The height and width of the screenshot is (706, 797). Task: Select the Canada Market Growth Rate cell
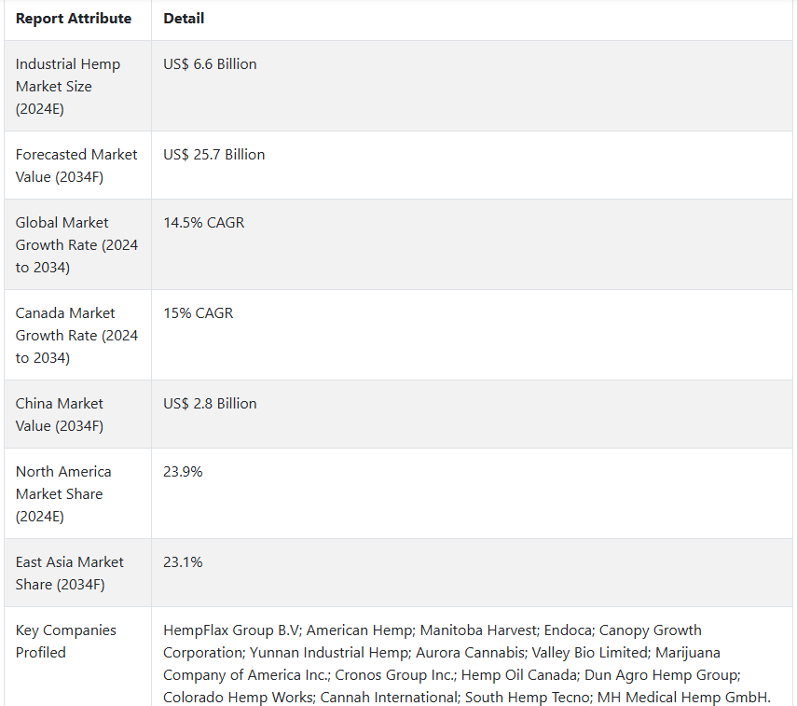point(76,335)
